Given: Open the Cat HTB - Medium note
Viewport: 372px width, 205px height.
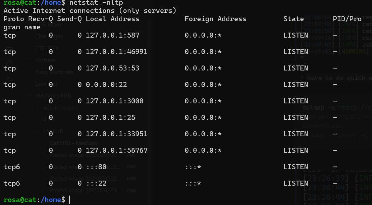Looking at the screenshot, I should (73, 143).
